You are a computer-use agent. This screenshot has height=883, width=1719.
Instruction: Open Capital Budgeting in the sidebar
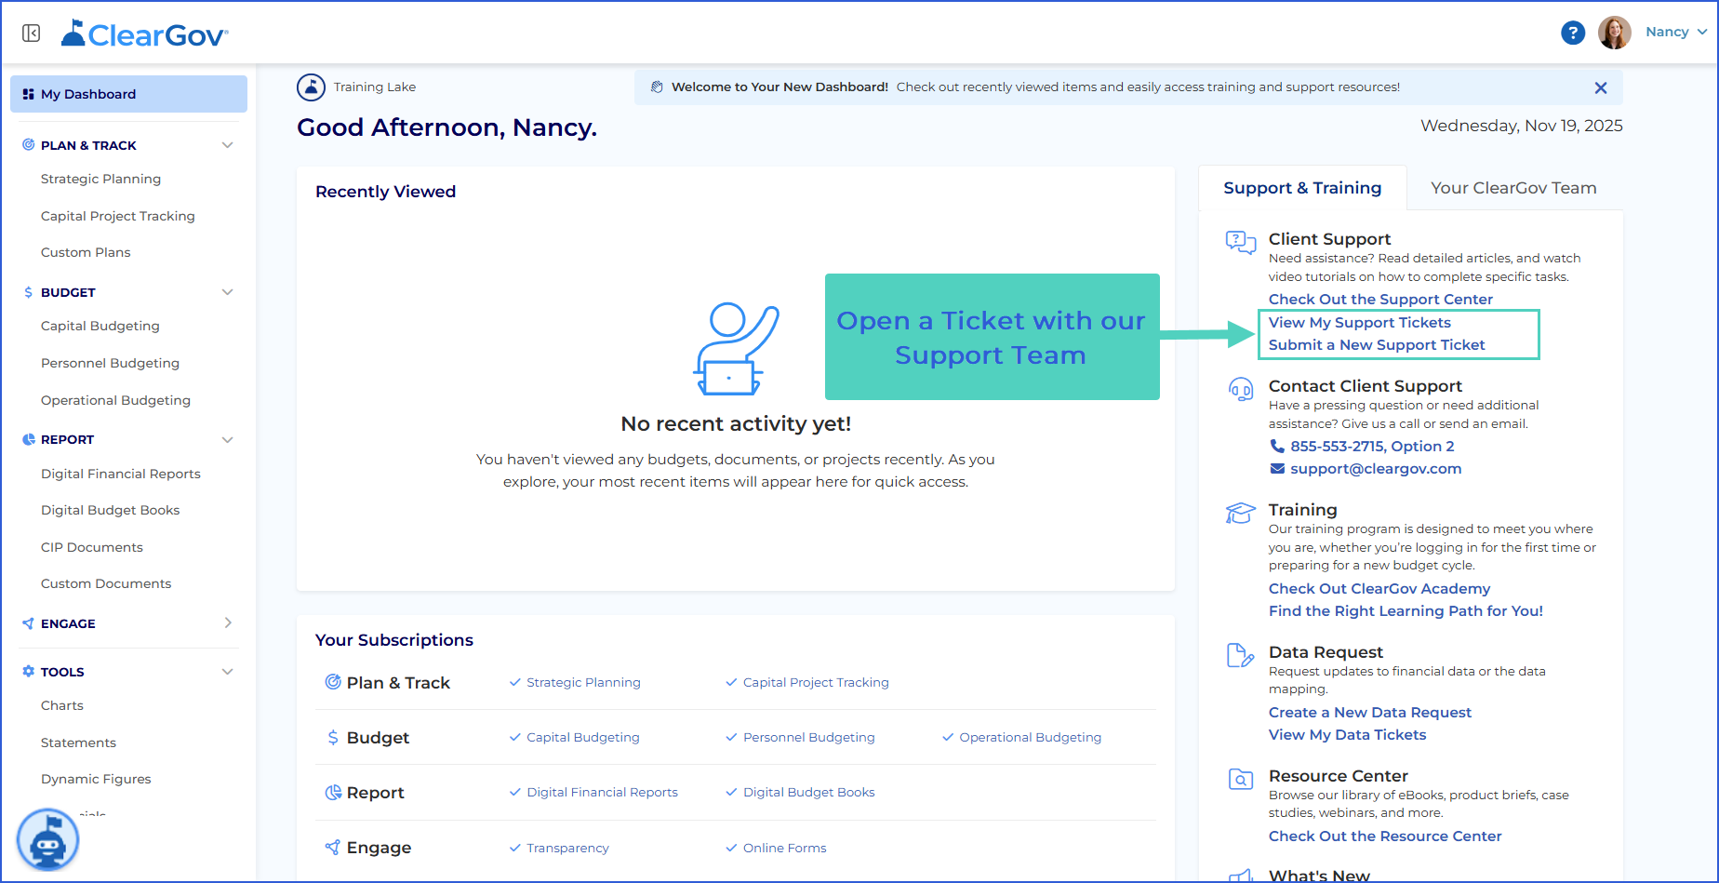(x=100, y=326)
